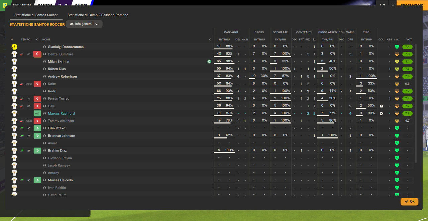Click the condition heart for Rodri
Screen dimensions: 428x221
click(397, 91)
